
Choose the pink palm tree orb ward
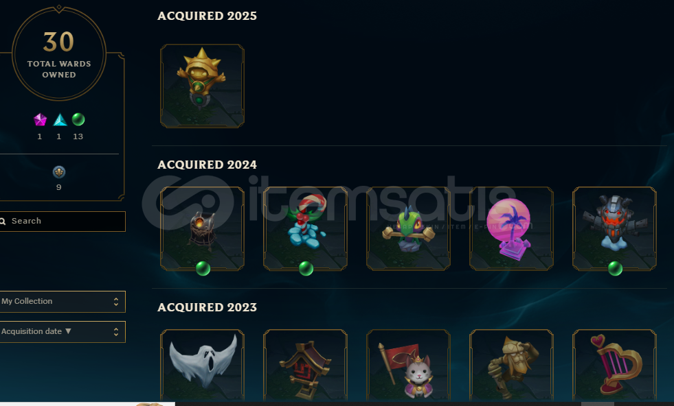(512, 228)
